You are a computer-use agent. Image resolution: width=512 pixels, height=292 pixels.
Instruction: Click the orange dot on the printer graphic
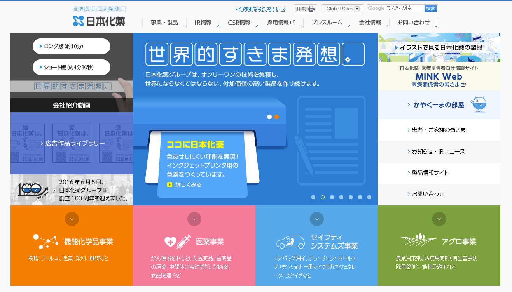tap(276, 117)
